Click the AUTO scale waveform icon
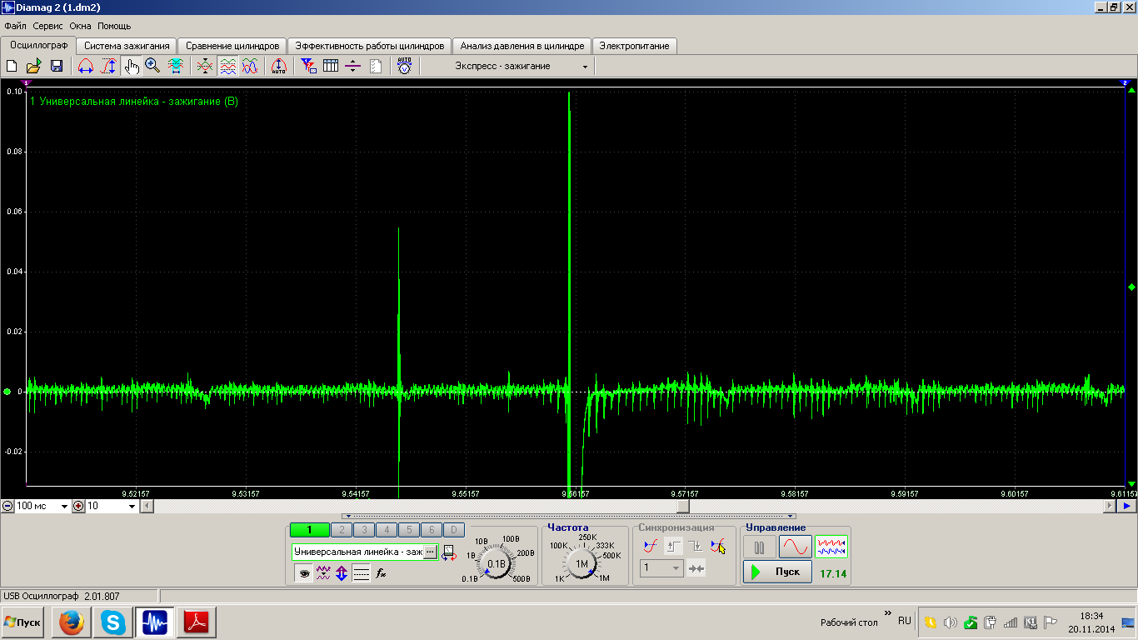The image size is (1138, 640). pyautogui.click(x=279, y=66)
